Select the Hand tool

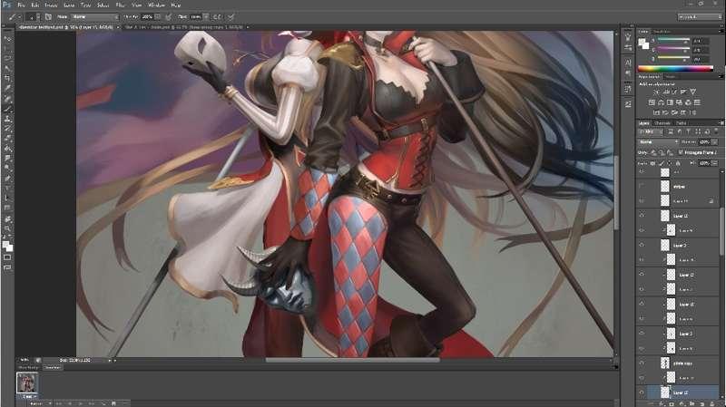point(7,218)
